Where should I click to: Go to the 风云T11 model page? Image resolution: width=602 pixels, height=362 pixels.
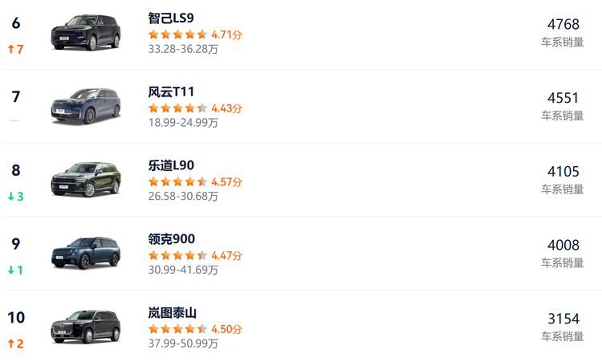tap(171, 92)
